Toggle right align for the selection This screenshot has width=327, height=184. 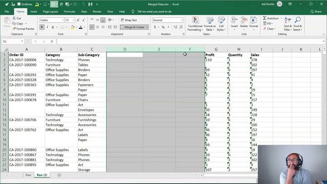tap(103, 27)
